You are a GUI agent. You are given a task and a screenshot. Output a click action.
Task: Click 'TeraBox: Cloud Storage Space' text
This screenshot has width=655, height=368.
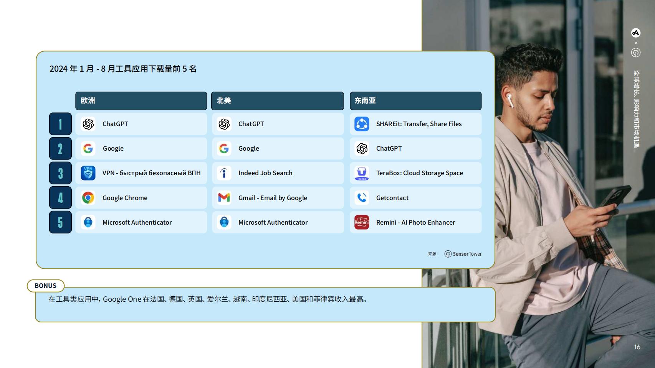[x=420, y=173]
